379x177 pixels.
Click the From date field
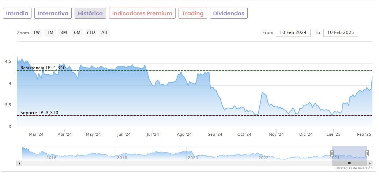point(293,32)
